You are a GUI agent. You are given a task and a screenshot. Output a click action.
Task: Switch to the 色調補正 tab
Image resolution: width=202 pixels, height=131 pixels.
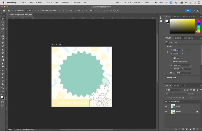point(178,38)
